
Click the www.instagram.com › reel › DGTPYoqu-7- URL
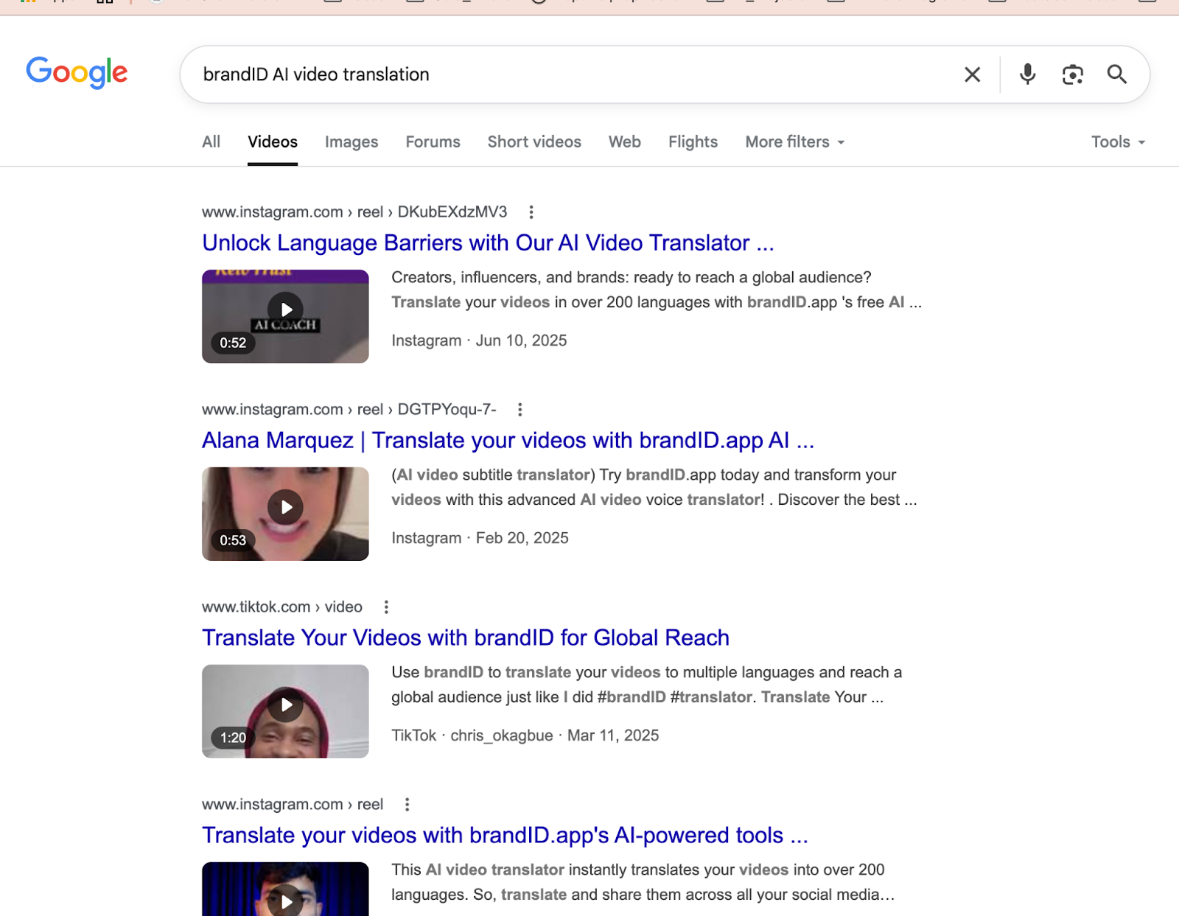[349, 410]
